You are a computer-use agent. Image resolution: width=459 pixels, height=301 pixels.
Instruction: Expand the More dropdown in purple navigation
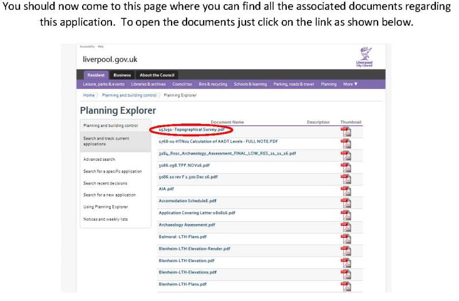[350, 84]
